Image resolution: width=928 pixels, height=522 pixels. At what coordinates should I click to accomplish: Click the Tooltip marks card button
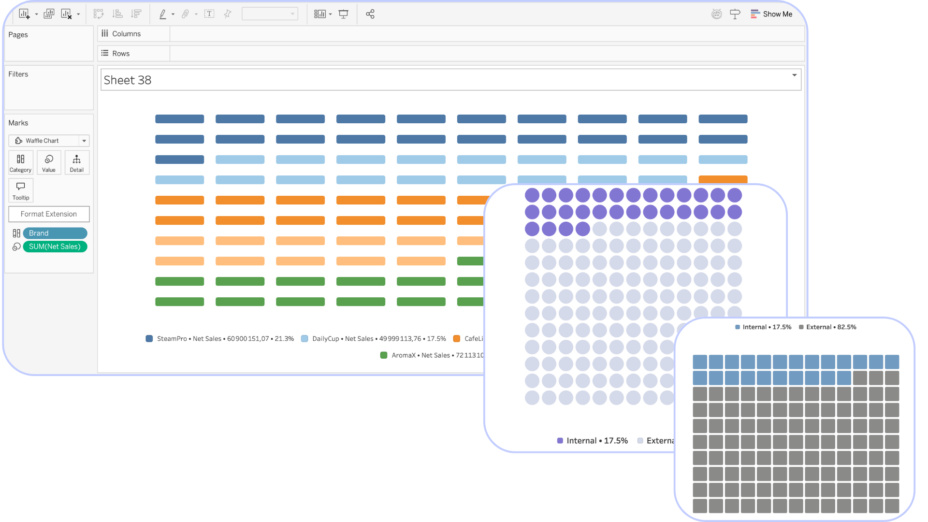pos(21,190)
